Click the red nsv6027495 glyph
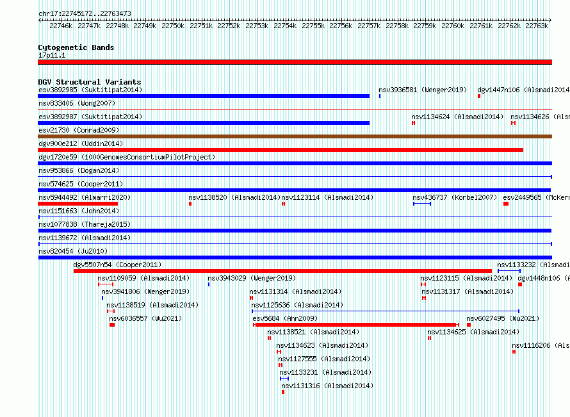The height and width of the screenshot is (417, 570). [469, 325]
